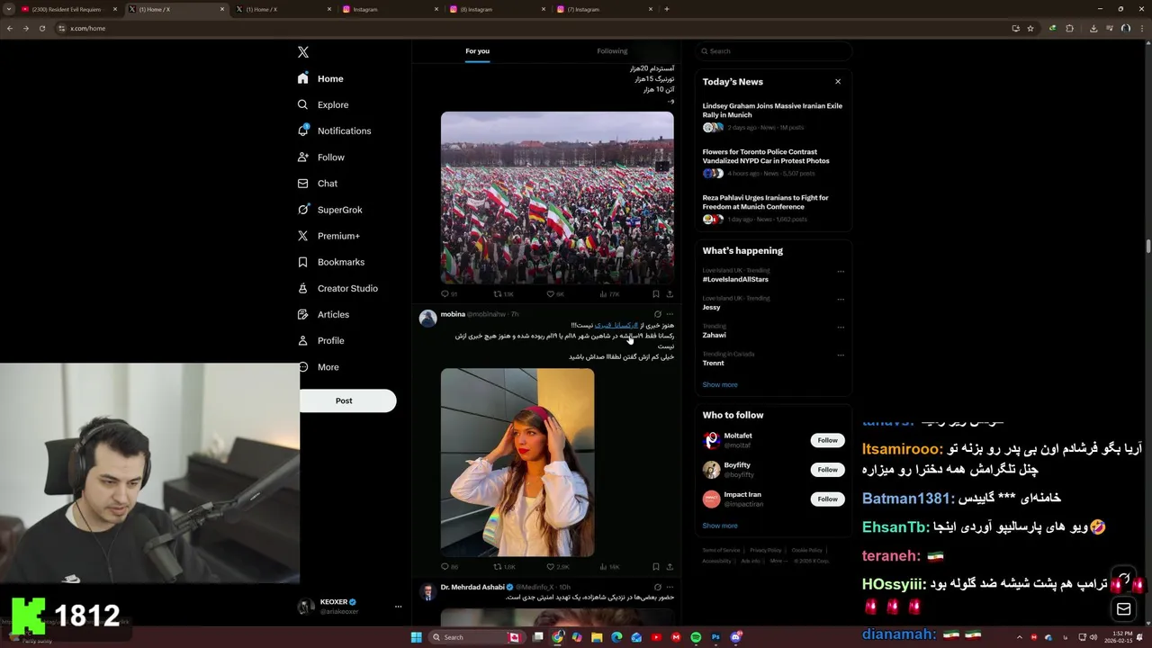The image size is (1152, 648).
Task: Open Photoshop from the taskbar
Action: (x=715, y=637)
